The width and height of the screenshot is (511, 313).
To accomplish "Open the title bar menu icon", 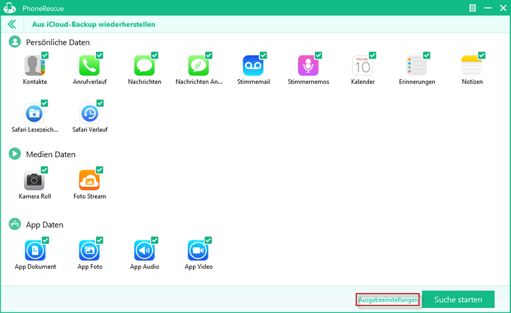I will [x=472, y=8].
